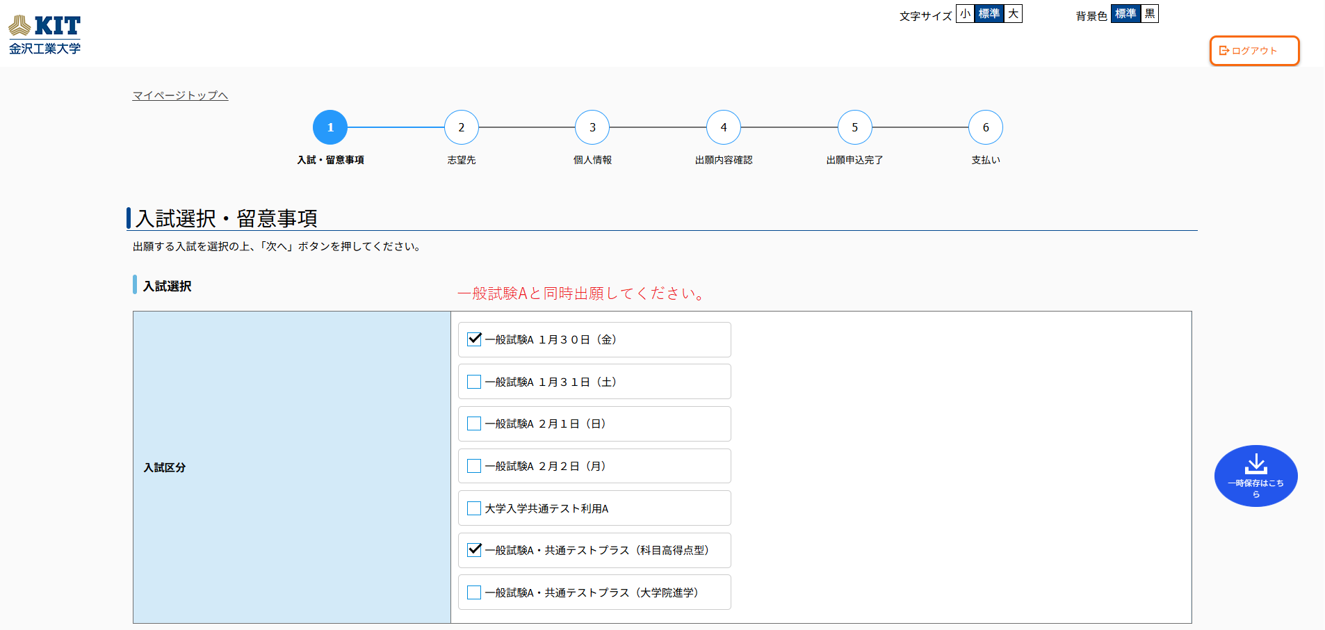Set text size to small (小)
The image size is (1325, 630).
(x=965, y=14)
